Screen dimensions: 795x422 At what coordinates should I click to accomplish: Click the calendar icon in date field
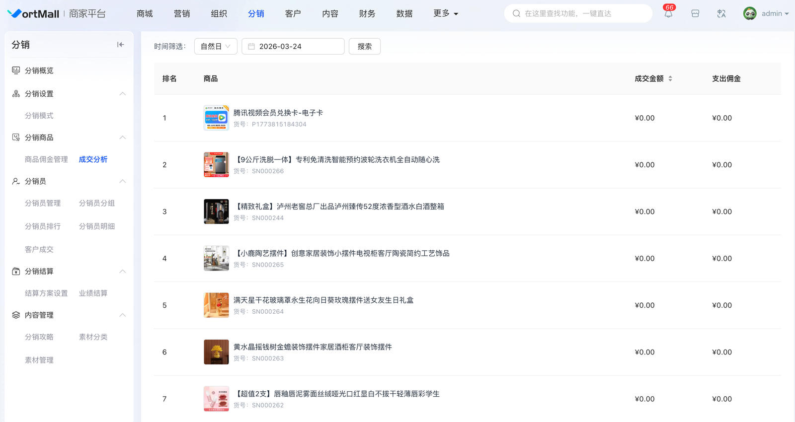(251, 47)
